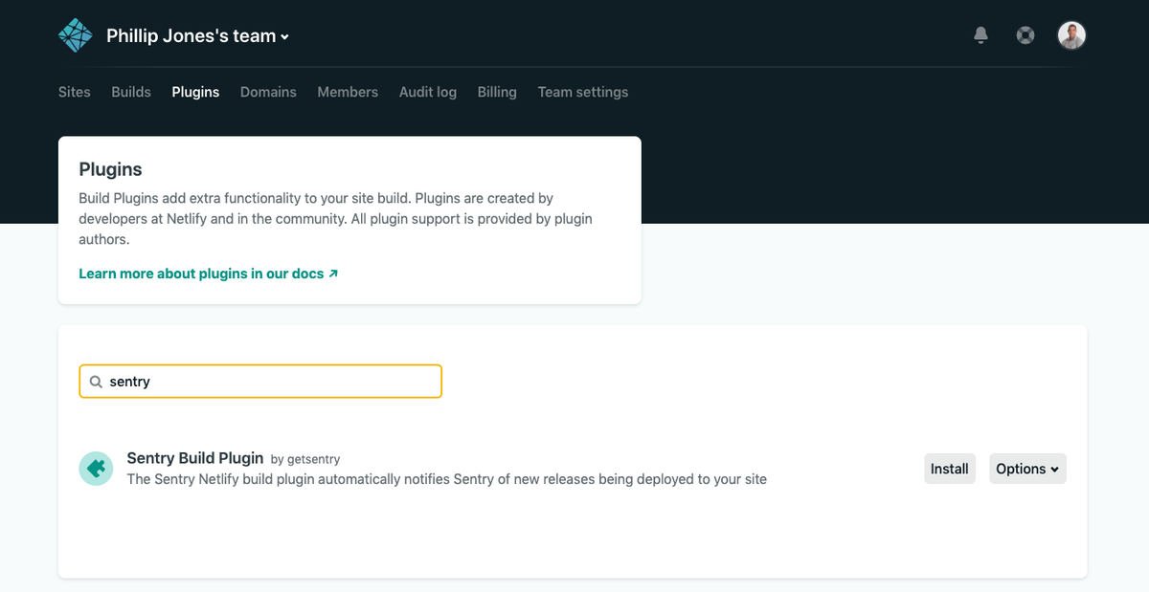Click the chevron next to the team name
The width and height of the screenshot is (1149, 592).
coord(282,34)
